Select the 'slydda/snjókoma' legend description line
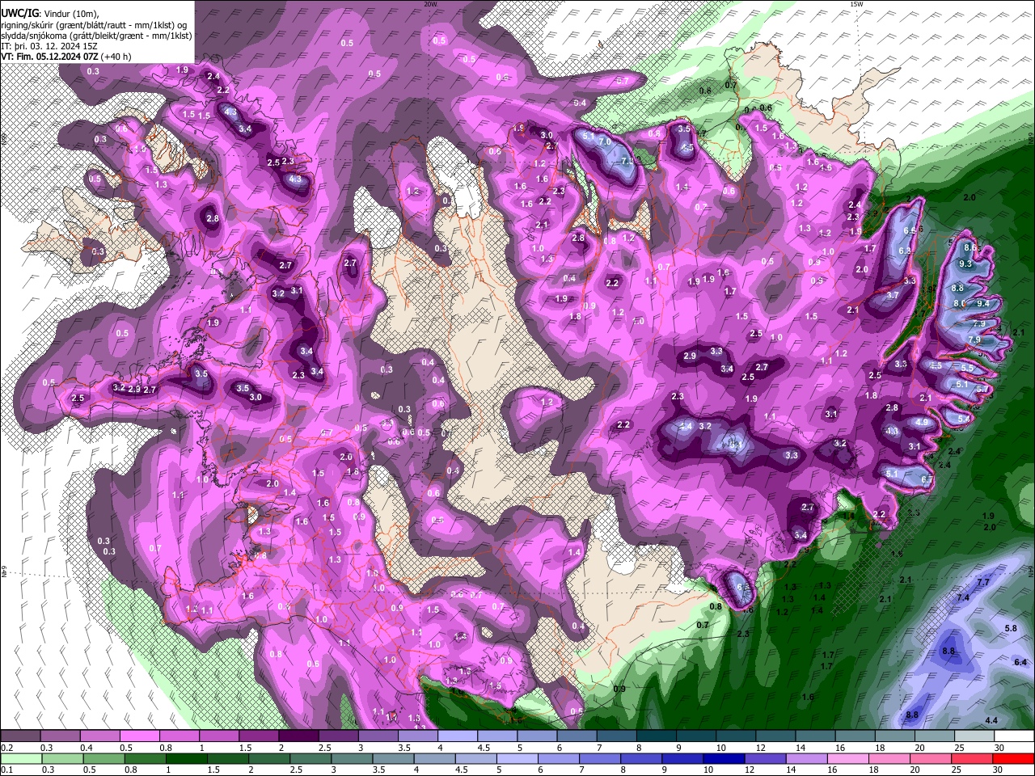 tap(96, 36)
